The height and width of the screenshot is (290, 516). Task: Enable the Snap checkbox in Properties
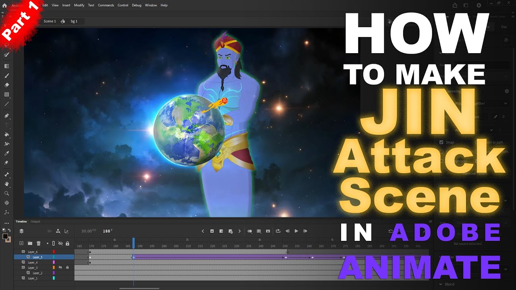point(441,142)
